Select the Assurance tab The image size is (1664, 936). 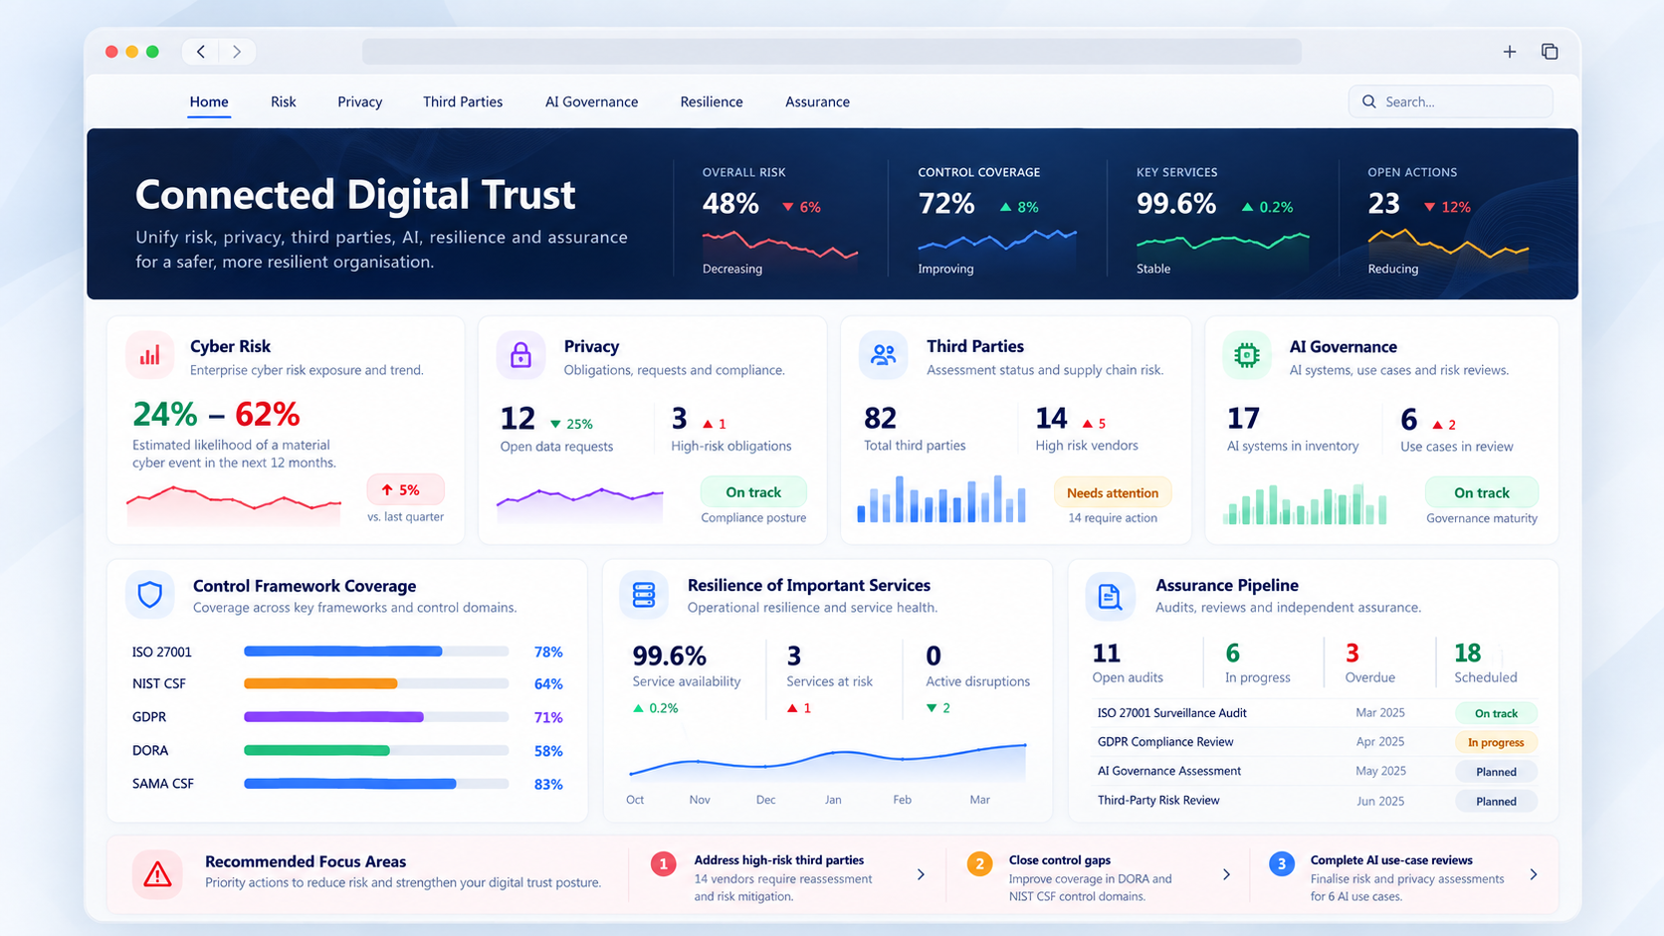[817, 101]
